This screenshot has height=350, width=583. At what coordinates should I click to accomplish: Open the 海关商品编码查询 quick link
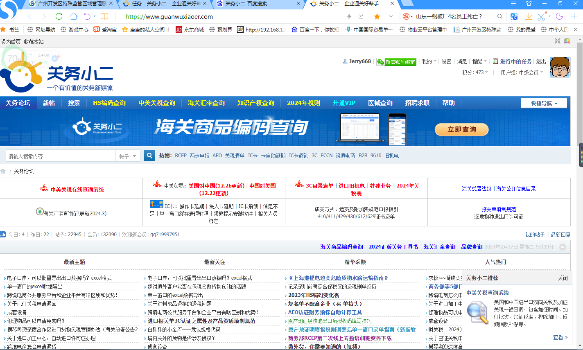(x=341, y=247)
